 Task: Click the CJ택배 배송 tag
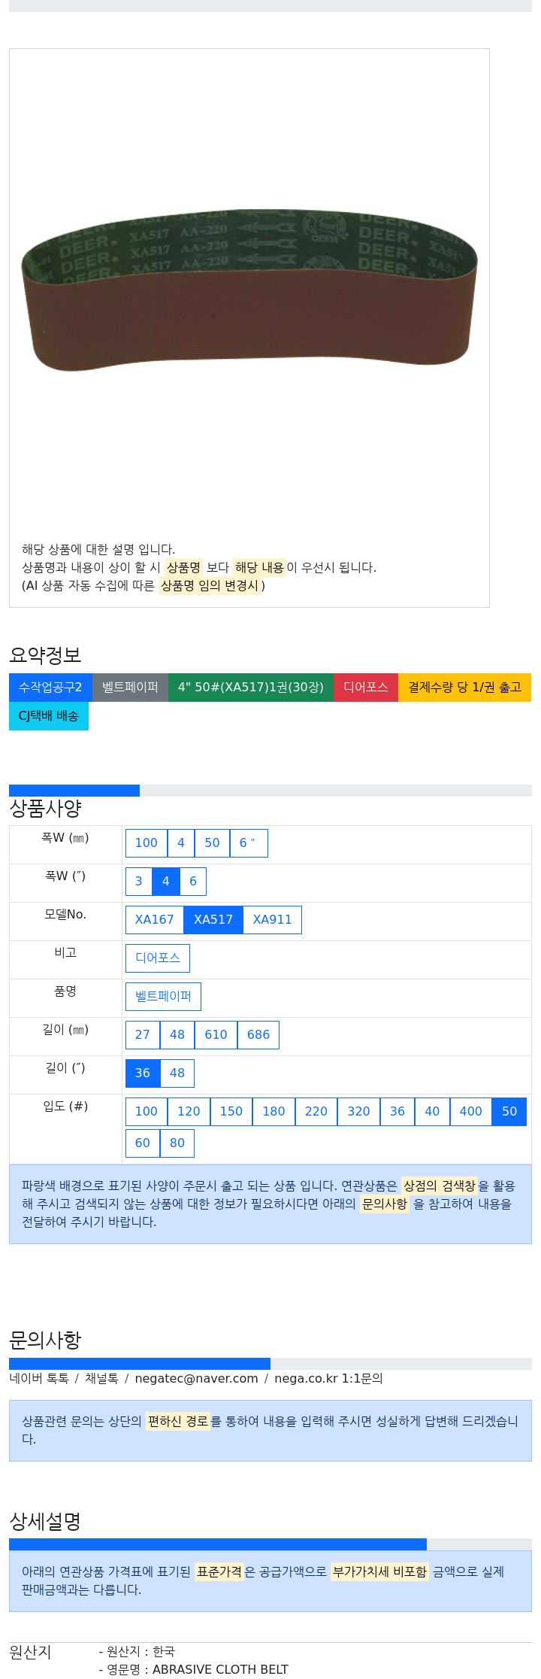49,716
